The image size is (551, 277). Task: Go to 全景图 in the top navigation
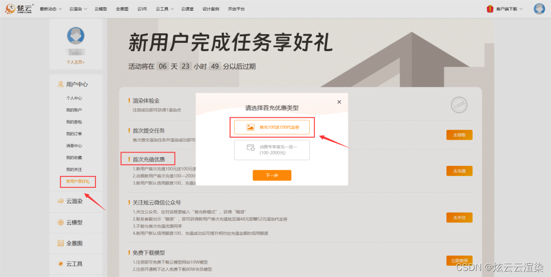coord(122,9)
